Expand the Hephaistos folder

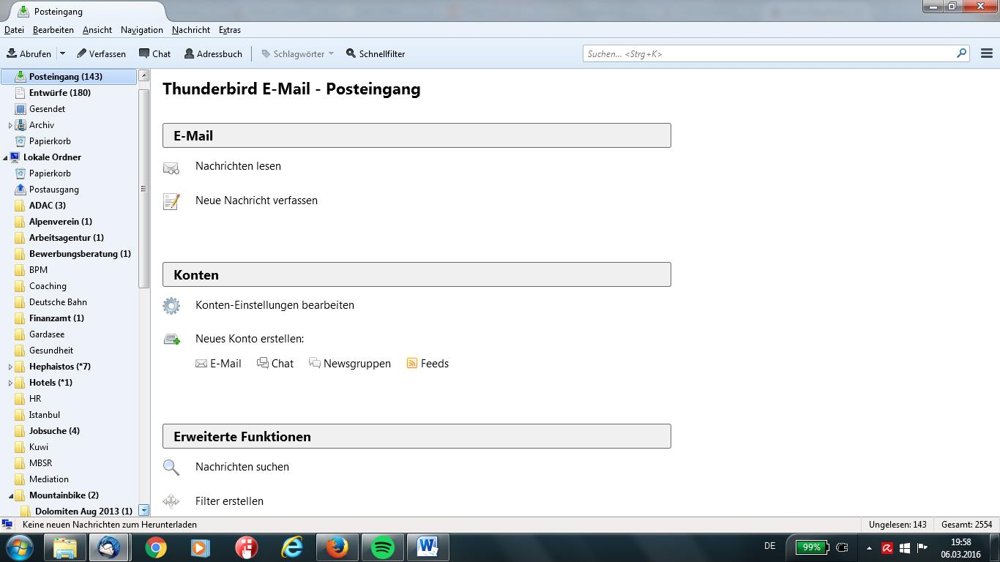tap(10, 367)
